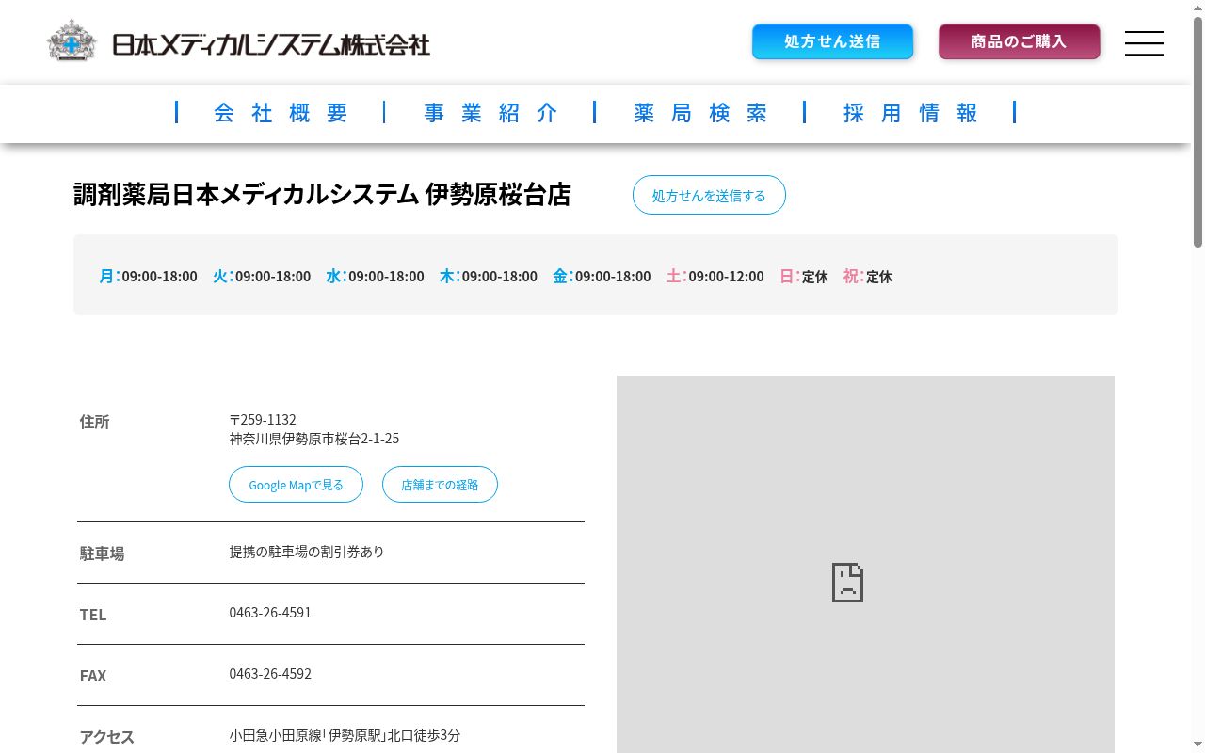The width and height of the screenshot is (1205, 753).
Task: Click the 駐車場 row label
Action: [102, 553]
